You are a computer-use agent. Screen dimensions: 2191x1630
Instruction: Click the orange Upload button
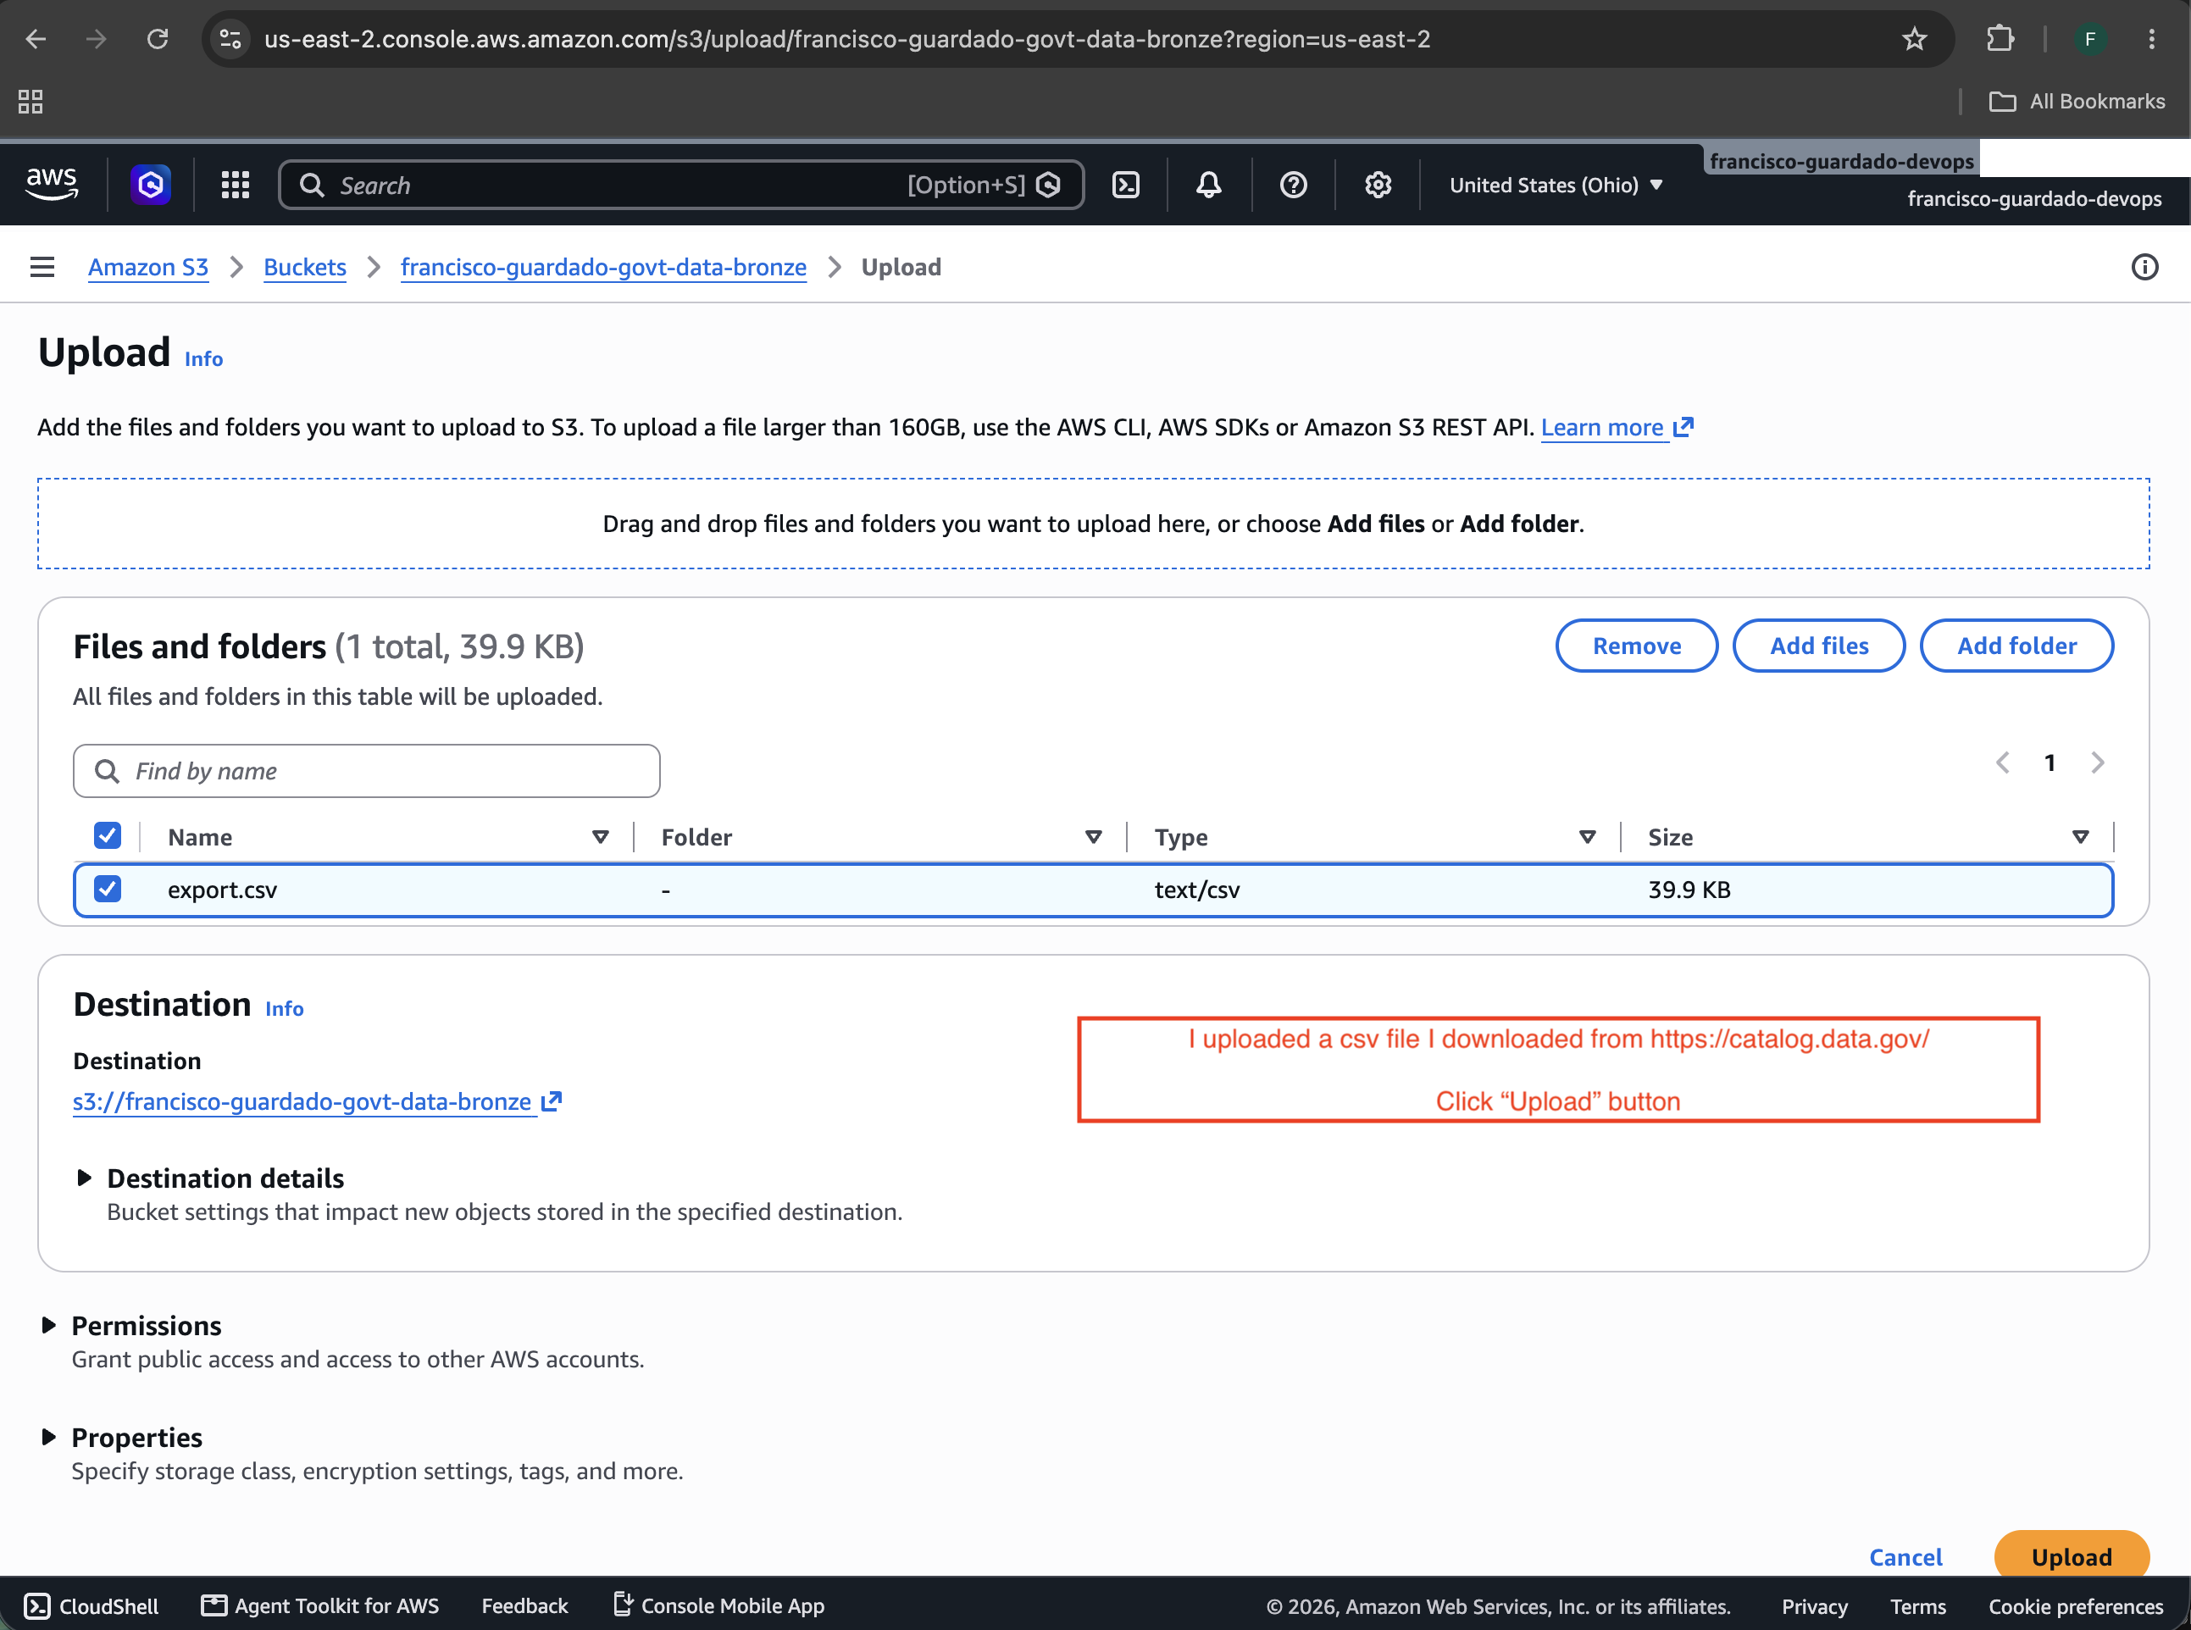2072,1555
